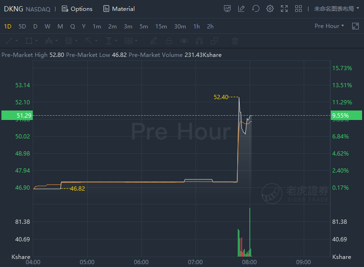Toggle fullscreen with the expand icon
Image resolution: width=364 pixels, height=267 pixels.
(x=284, y=9)
